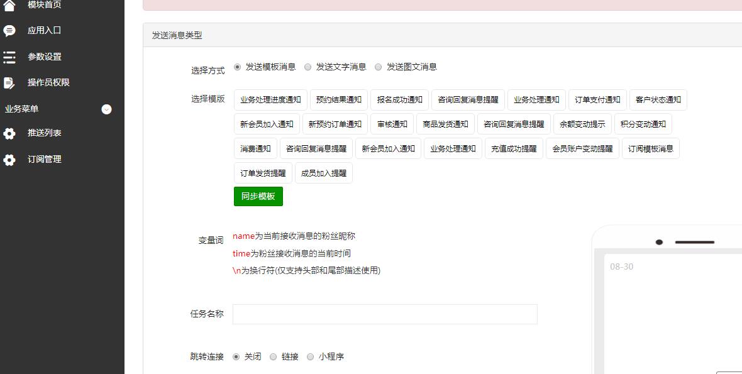Click the green 同步模板 button
Image resolution: width=742 pixels, height=374 pixels.
258,196
